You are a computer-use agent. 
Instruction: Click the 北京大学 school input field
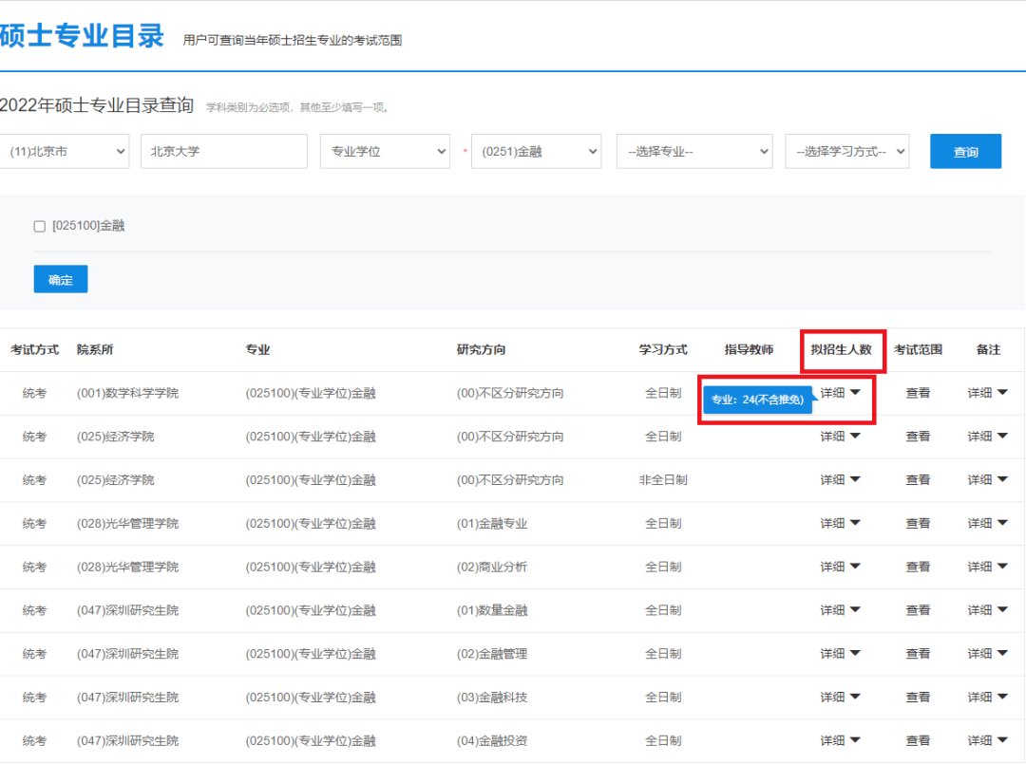pyautogui.click(x=224, y=151)
